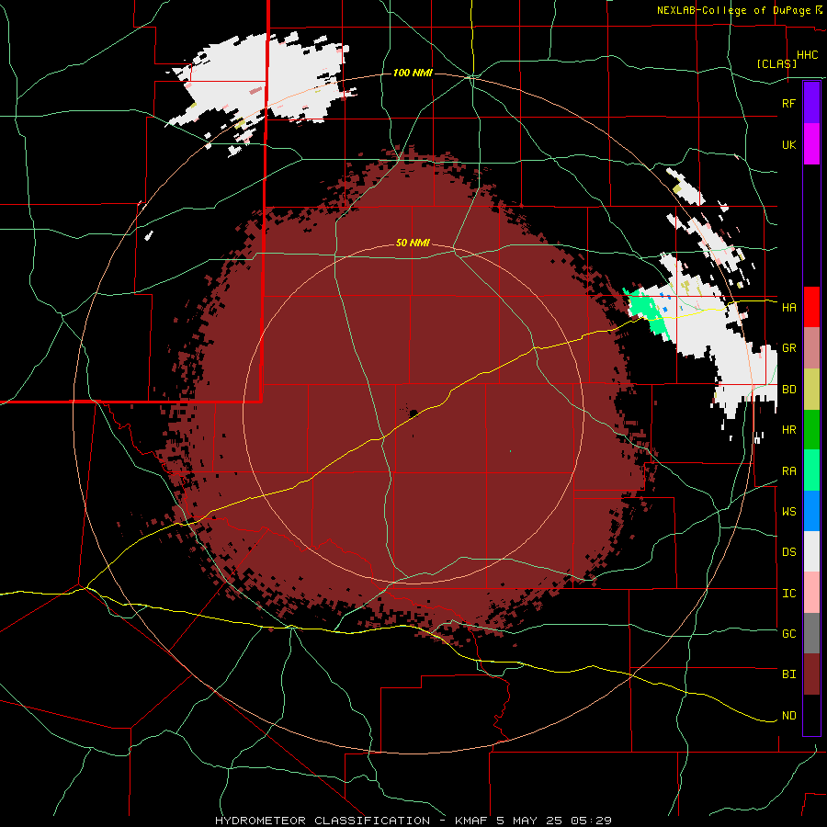Click the 'HR' legend label

coord(788,430)
